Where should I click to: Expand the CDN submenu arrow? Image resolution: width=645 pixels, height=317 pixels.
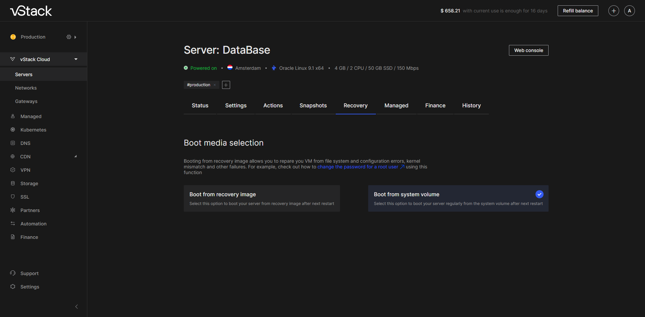click(76, 156)
